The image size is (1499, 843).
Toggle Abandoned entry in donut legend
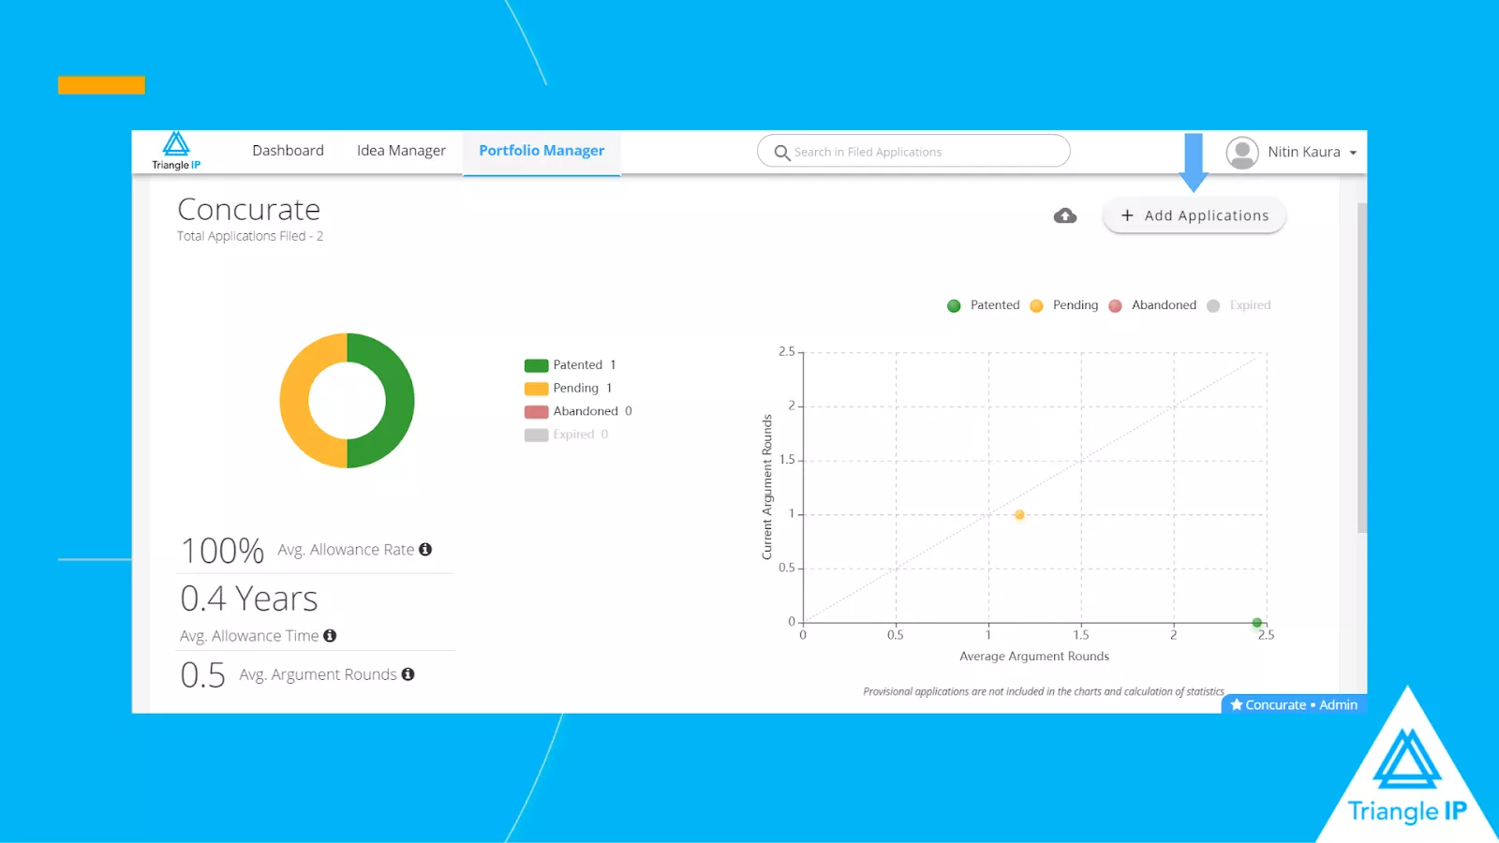pos(578,411)
